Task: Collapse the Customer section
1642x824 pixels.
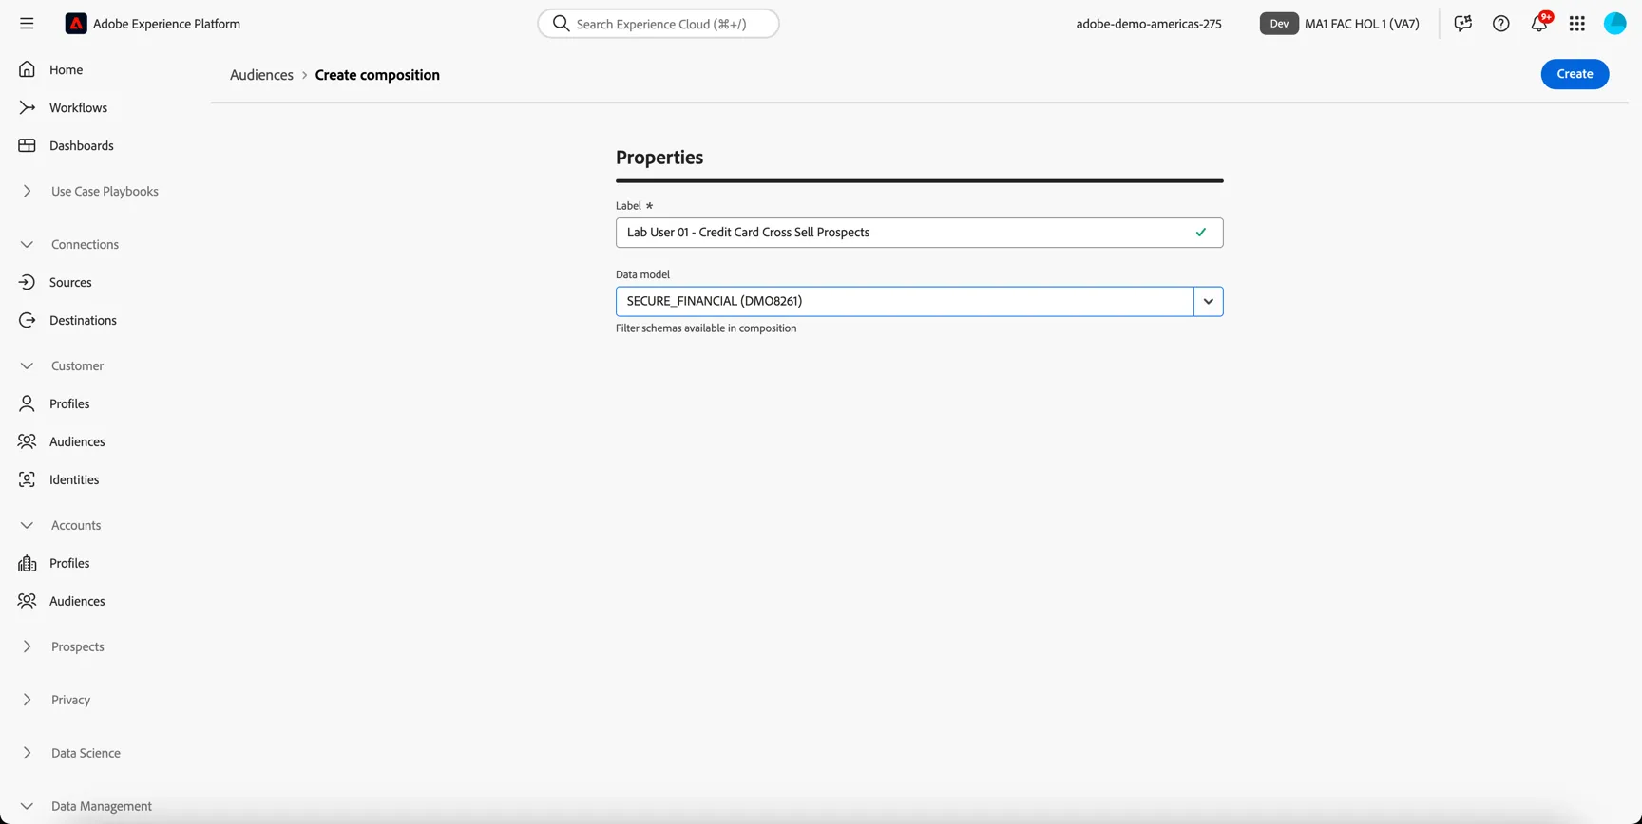Action: click(27, 365)
